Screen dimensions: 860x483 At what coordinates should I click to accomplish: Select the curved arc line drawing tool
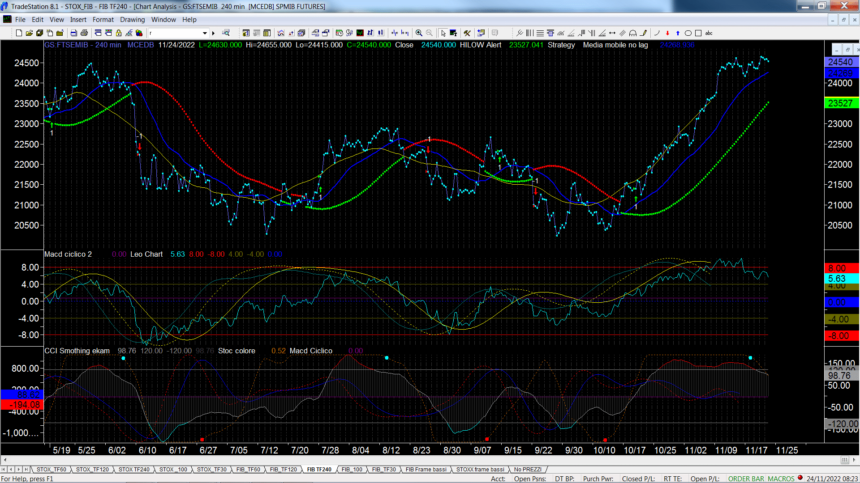657,33
